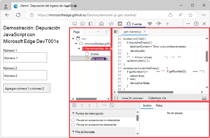
Task: Open DevTools help question icon
Action: pos(196,24)
